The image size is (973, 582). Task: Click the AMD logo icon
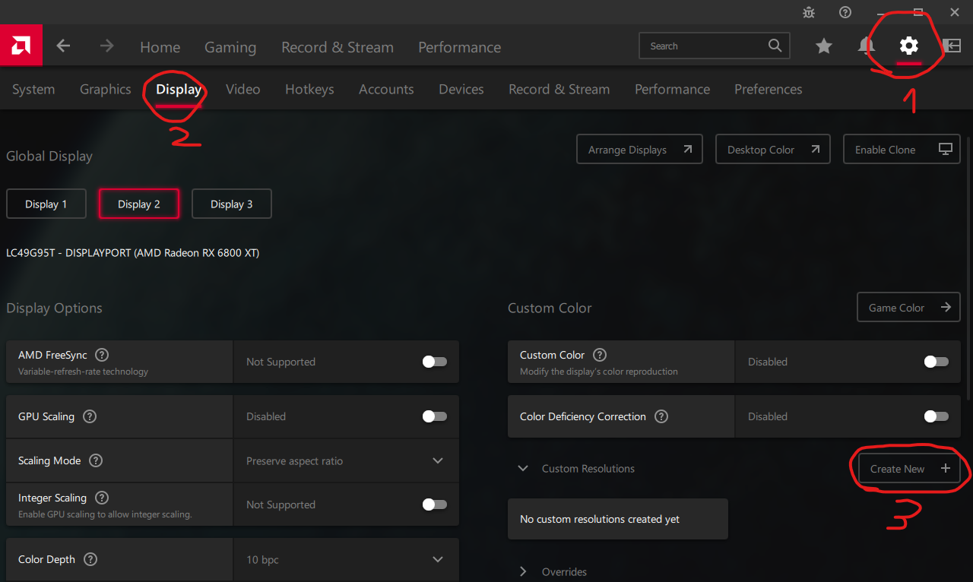[x=21, y=46]
